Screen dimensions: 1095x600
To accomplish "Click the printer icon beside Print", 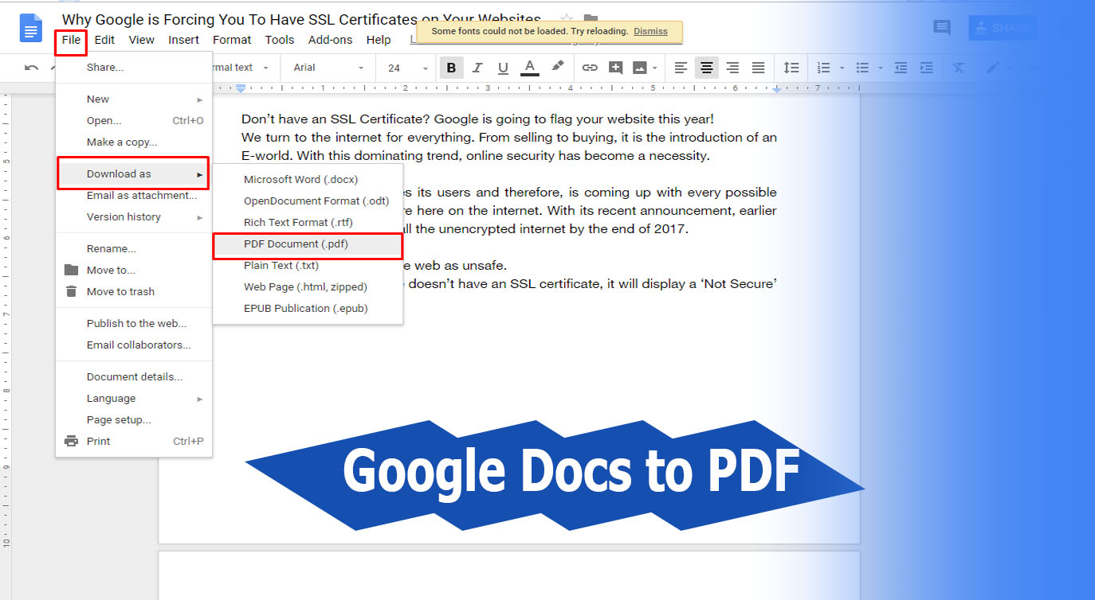I will tap(71, 441).
